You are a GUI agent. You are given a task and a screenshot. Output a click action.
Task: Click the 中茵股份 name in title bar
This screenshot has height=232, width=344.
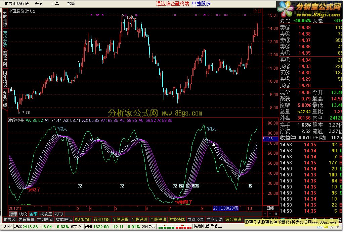(201, 3)
